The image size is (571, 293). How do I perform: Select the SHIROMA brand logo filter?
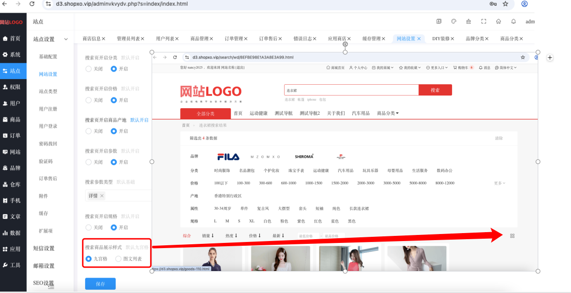(x=304, y=156)
